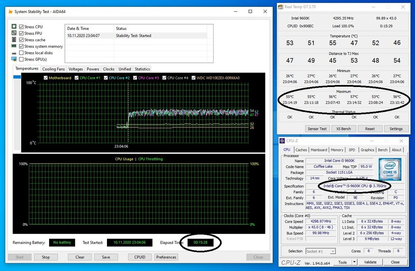Switch to the Cooling Fans tab
Screen dimensions: 415x271
click(x=53, y=69)
